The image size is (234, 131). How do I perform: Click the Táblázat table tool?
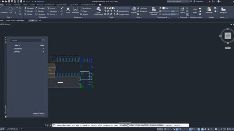[x=84, y=14]
